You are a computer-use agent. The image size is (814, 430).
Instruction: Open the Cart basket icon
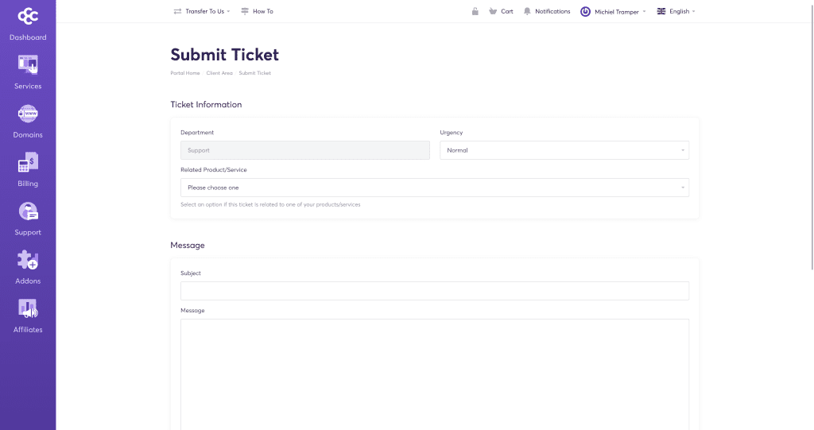pyautogui.click(x=493, y=11)
